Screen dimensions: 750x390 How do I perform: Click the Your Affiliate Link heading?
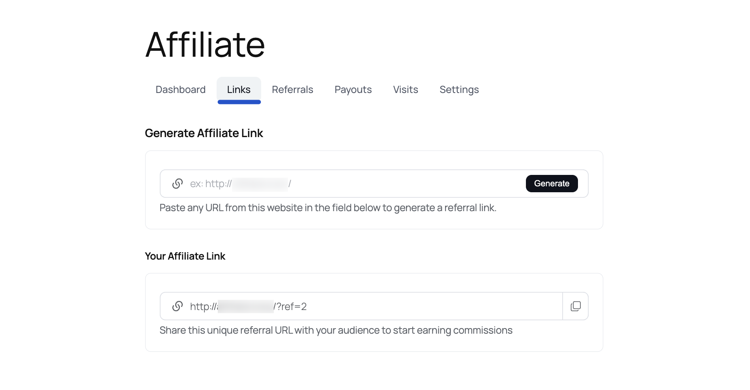185,256
